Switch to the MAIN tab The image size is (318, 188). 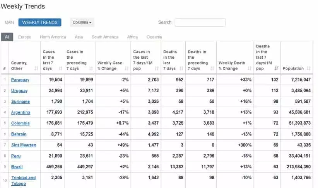click(x=9, y=22)
